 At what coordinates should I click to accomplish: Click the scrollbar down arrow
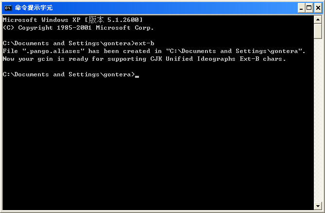(x=318, y=206)
